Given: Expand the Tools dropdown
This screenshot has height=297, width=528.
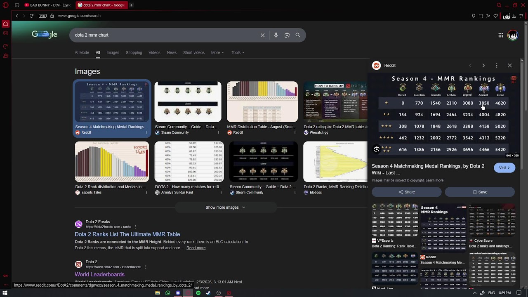Looking at the screenshot, I should click(238, 52).
